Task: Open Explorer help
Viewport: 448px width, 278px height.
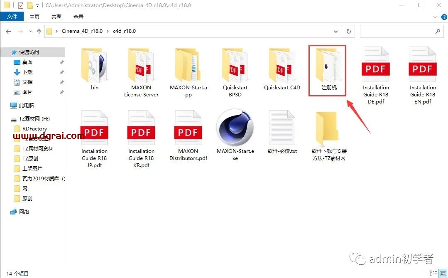Action: point(444,17)
